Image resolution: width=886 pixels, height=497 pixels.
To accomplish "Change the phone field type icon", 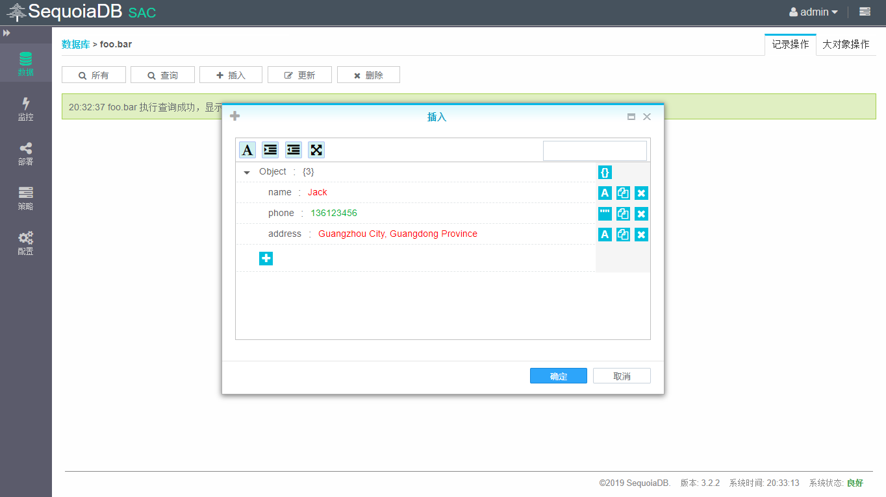I will tap(605, 213).
